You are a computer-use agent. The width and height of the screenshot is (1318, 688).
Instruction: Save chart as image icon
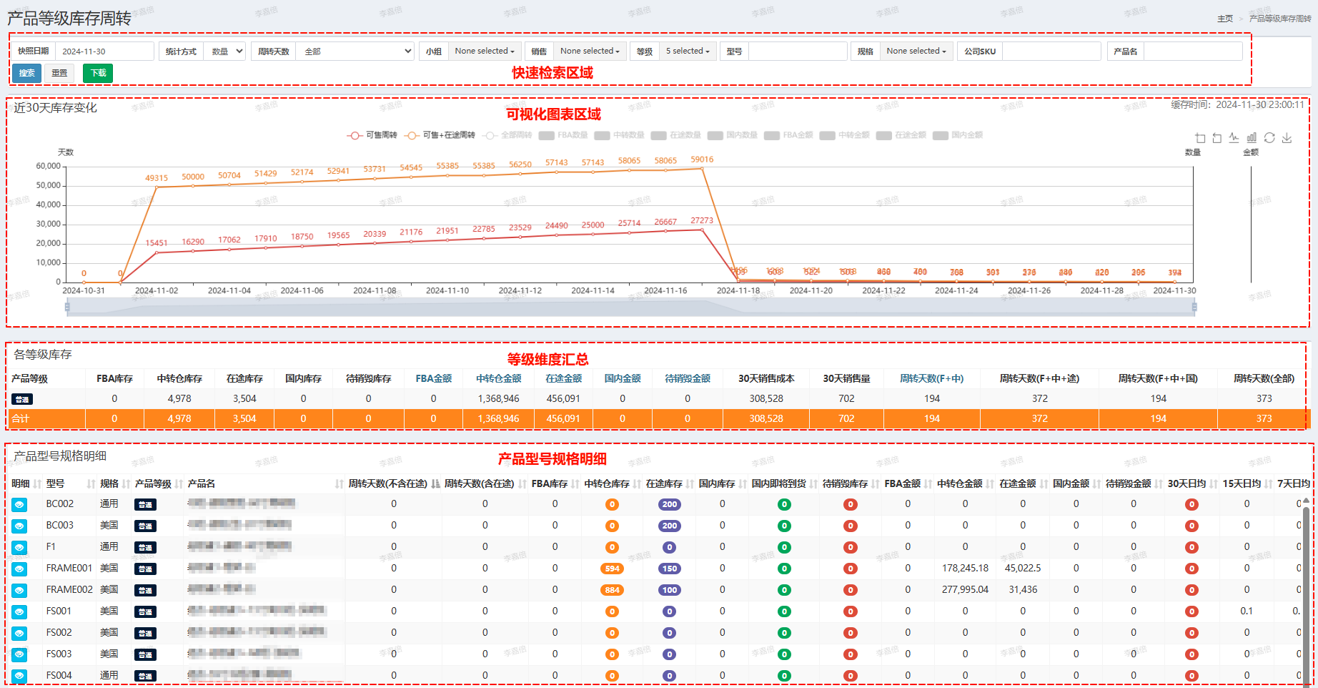(1287, 138)
